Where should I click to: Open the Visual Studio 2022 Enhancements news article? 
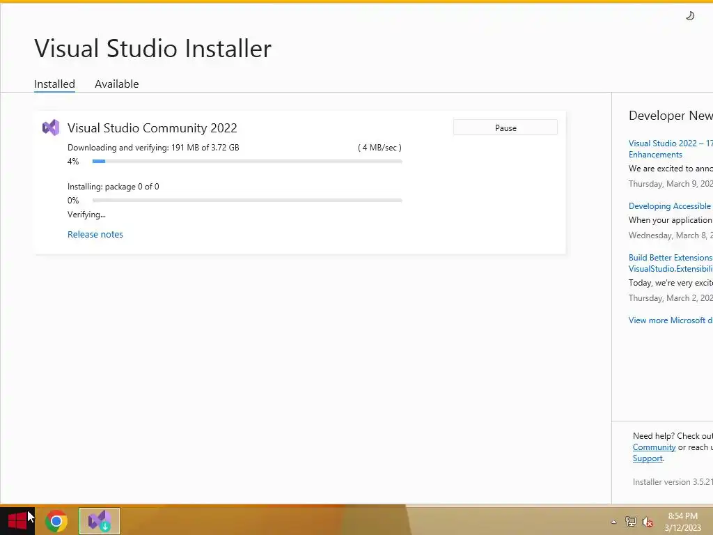coord(671,149)
